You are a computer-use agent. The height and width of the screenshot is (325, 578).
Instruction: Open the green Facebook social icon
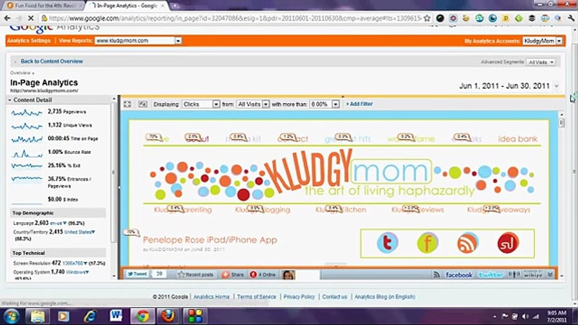point(428,243)
